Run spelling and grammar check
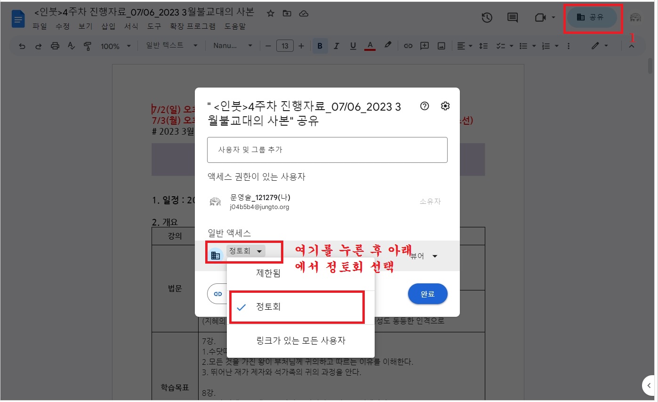Viewport: 658px width, 402px height. (71, 46)
